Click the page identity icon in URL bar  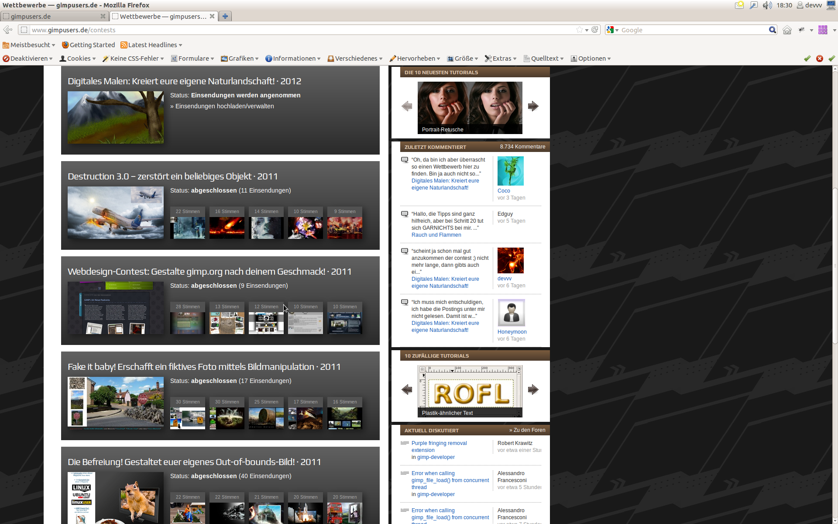tap(24, 30)
